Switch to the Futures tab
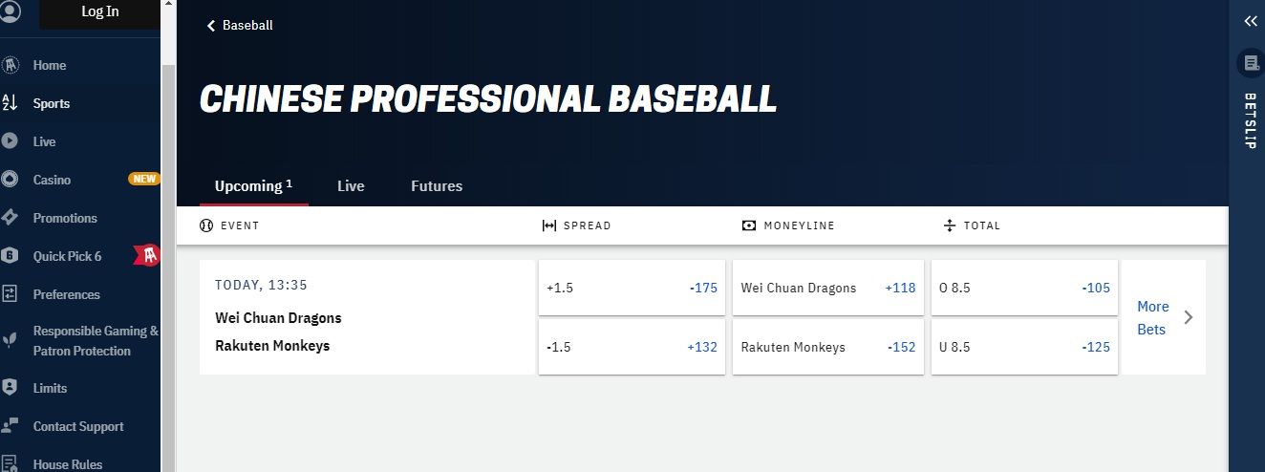Screen dimensions: 1265x472 click(x=437, y=186)
